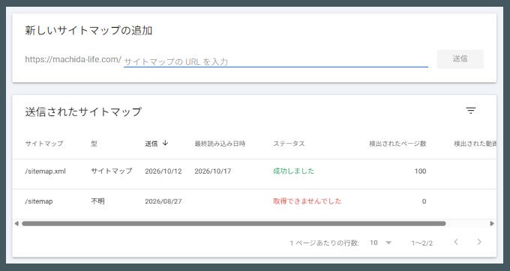510x271 pixels.
Task: Click the サイトマップ type cell in the /sitemap.xml row
Action: [111, 171]
